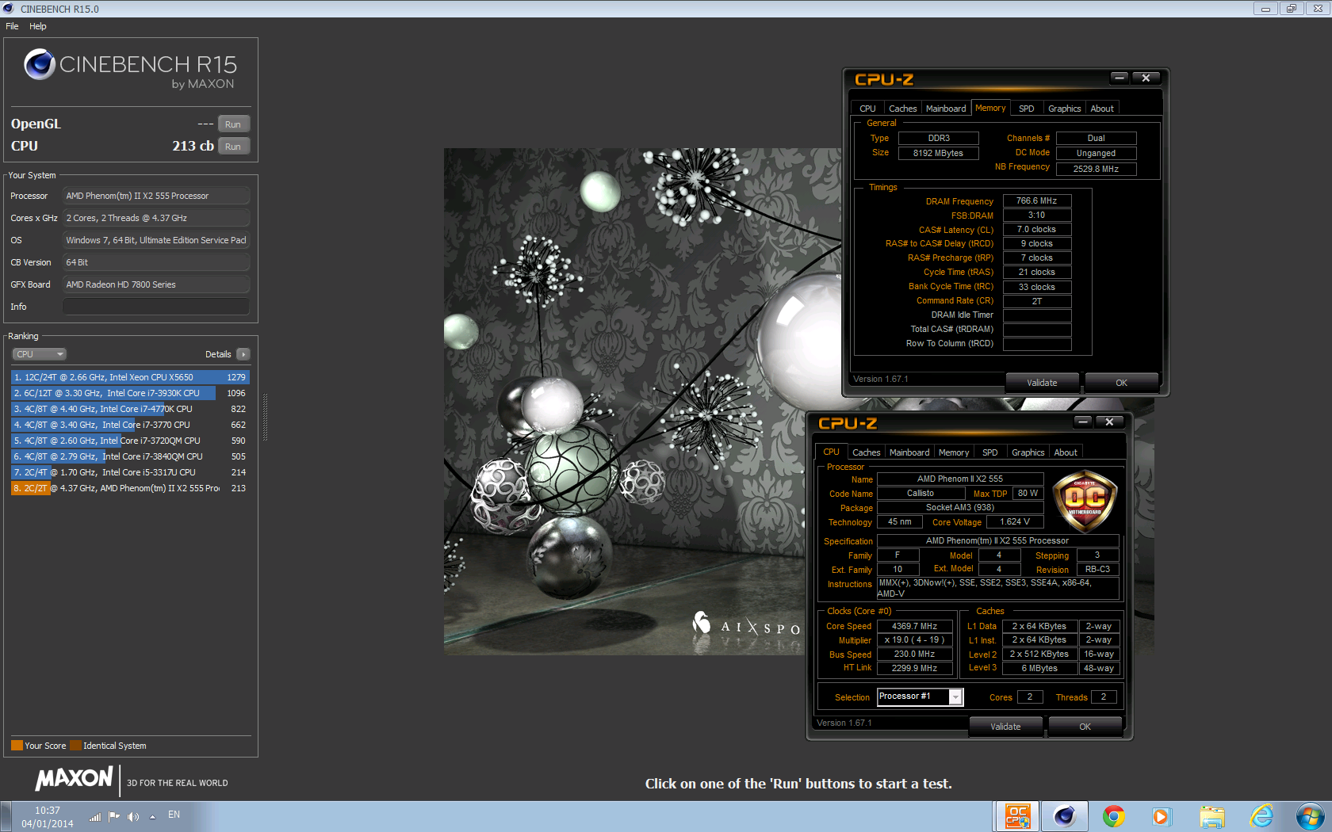Open the CPU ranking type dropdown
The height and width of the screenshot is (832, 1332).
coord(39,354)
